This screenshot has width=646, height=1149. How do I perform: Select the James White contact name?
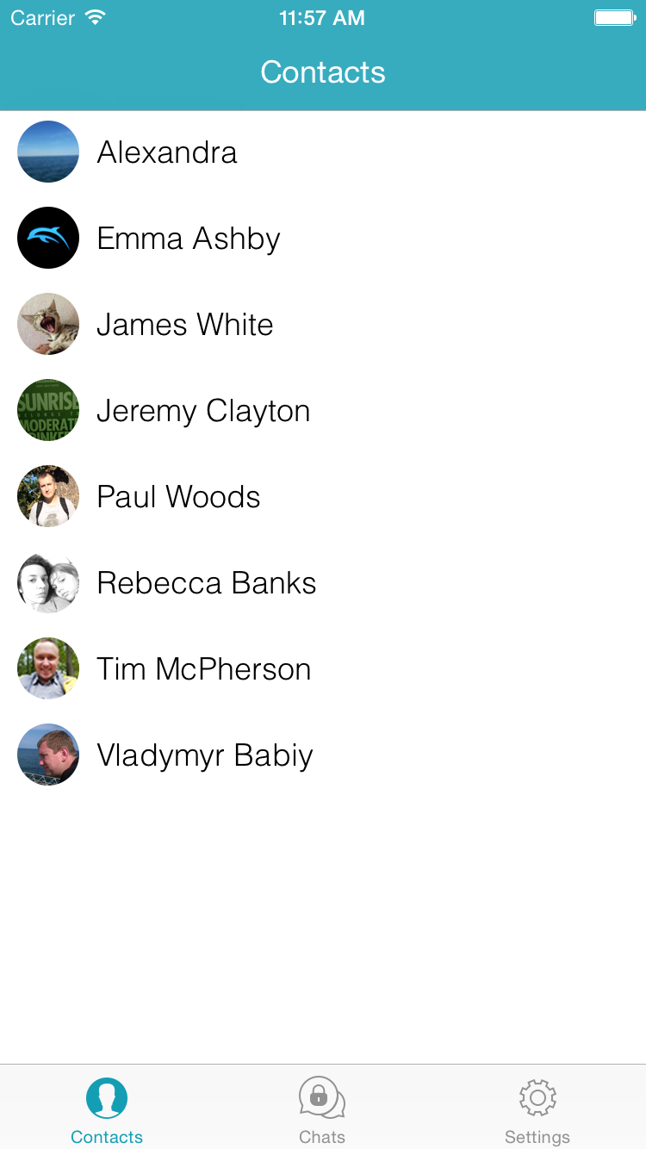184,325
